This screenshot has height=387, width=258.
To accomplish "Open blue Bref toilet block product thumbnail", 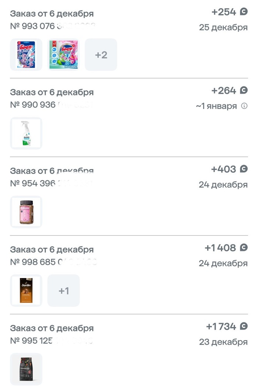I will (x=26, y=55).
